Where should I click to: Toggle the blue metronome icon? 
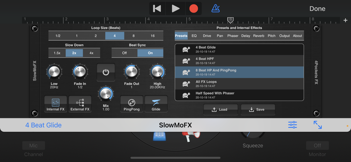tap(216, 9)
